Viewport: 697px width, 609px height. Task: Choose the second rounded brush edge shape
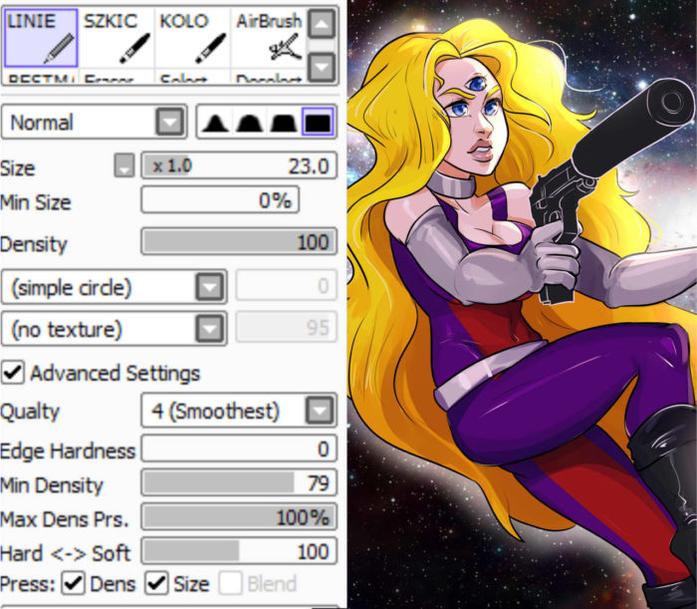click(x=249, y=123)
